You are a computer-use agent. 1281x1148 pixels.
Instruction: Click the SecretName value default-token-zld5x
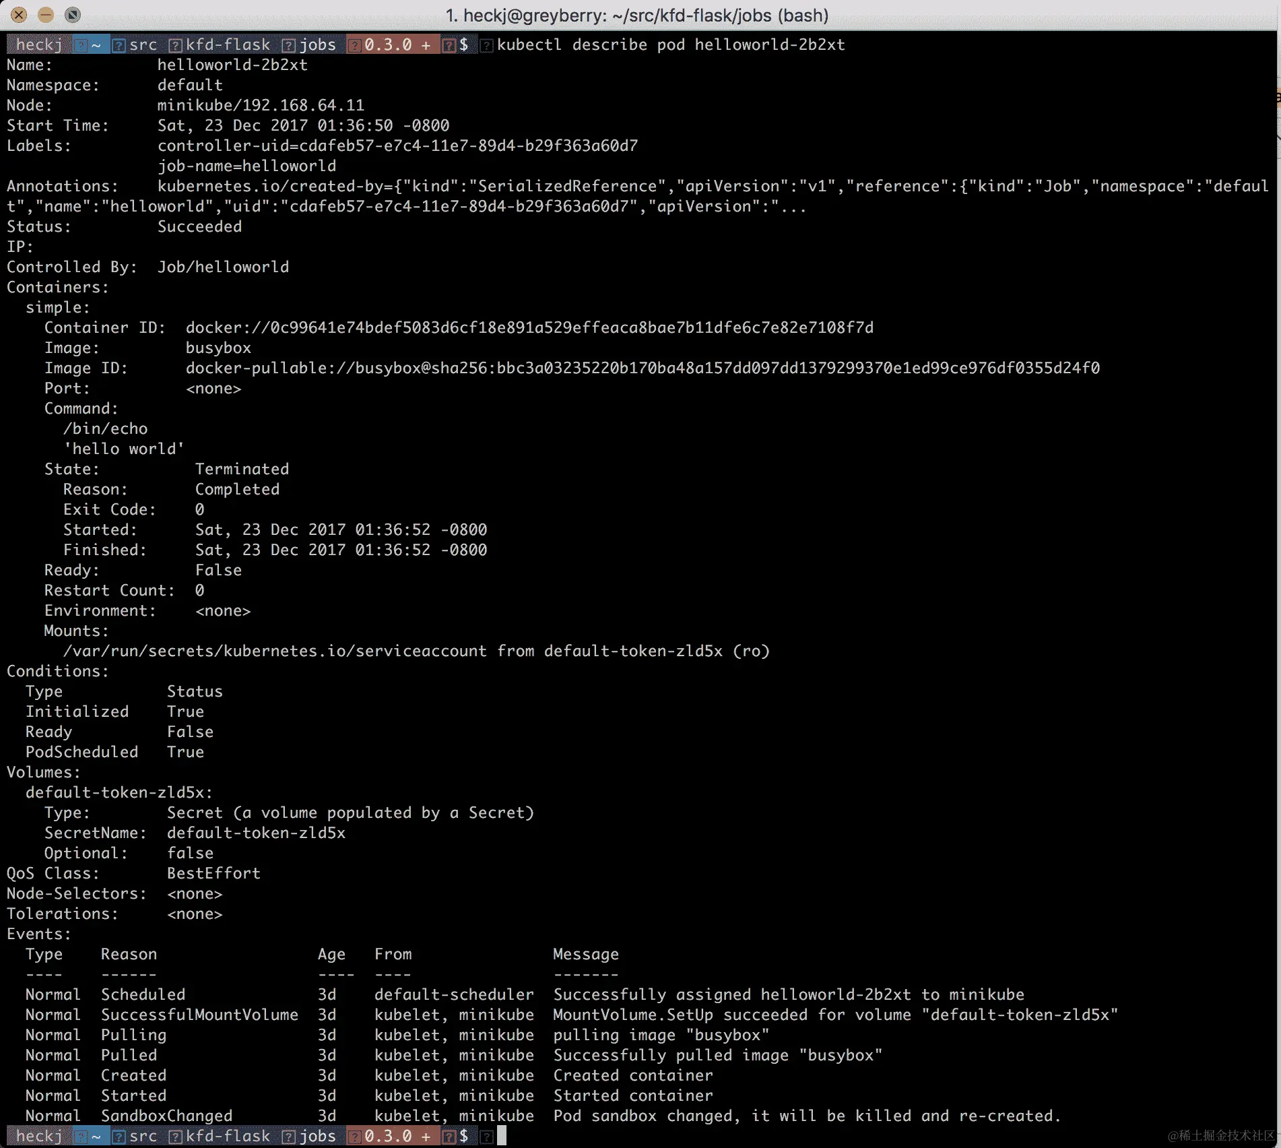pyautogui.click(x=256, y=833)
